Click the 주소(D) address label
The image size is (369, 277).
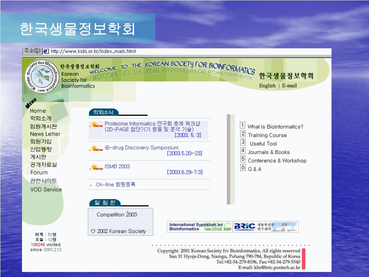click(x=32, y=50)
